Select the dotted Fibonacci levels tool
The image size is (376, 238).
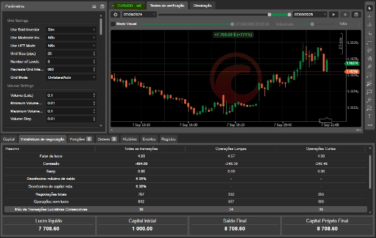369,75
